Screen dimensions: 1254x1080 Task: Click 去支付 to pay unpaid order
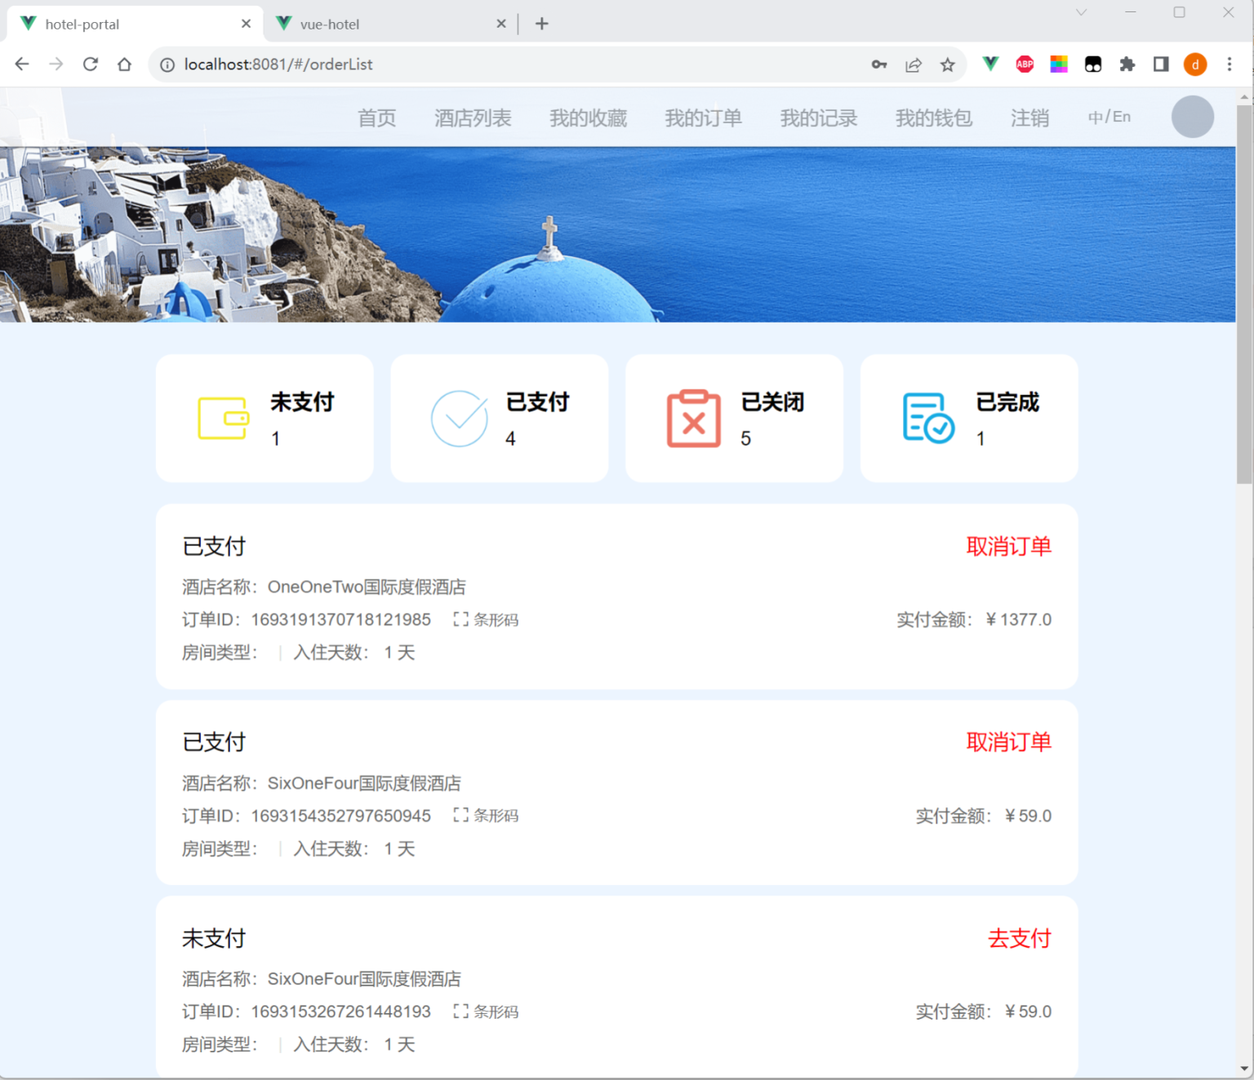pyautogui.click(x=1019, y=938)
